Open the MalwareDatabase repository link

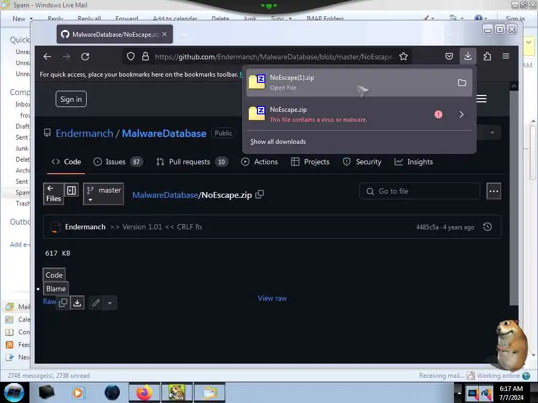point(164,133)
